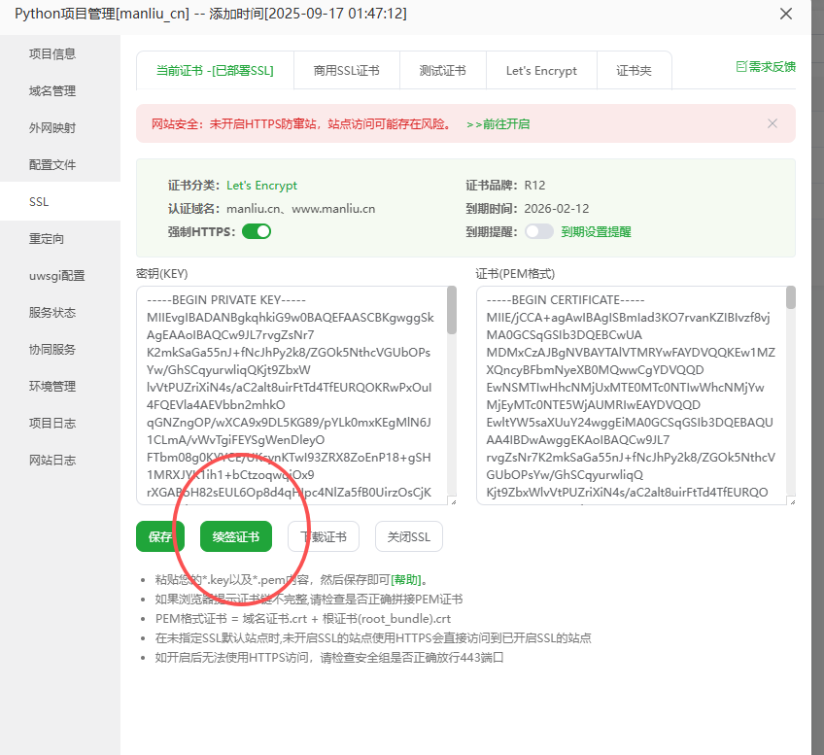824x755 pixels.
Task: Dismiss the HTTPS security warning banner
Action: coord(772,123)
